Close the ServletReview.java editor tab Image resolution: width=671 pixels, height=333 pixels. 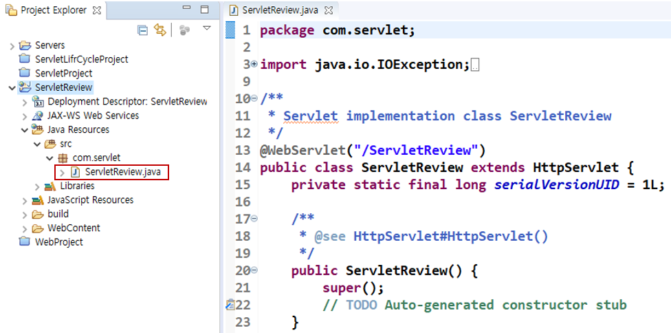pyautogui.click(x=328, y=10)
